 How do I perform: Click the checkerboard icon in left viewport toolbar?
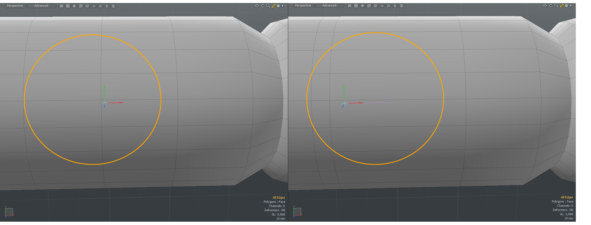tap(61, 6)
